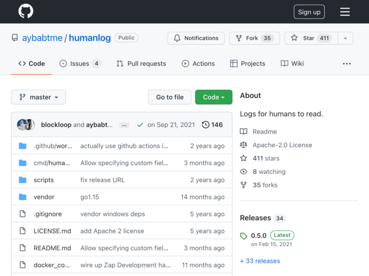369x276 pixels.
Task: Click the Notifications bell button
Action: (x=196, y=38)
